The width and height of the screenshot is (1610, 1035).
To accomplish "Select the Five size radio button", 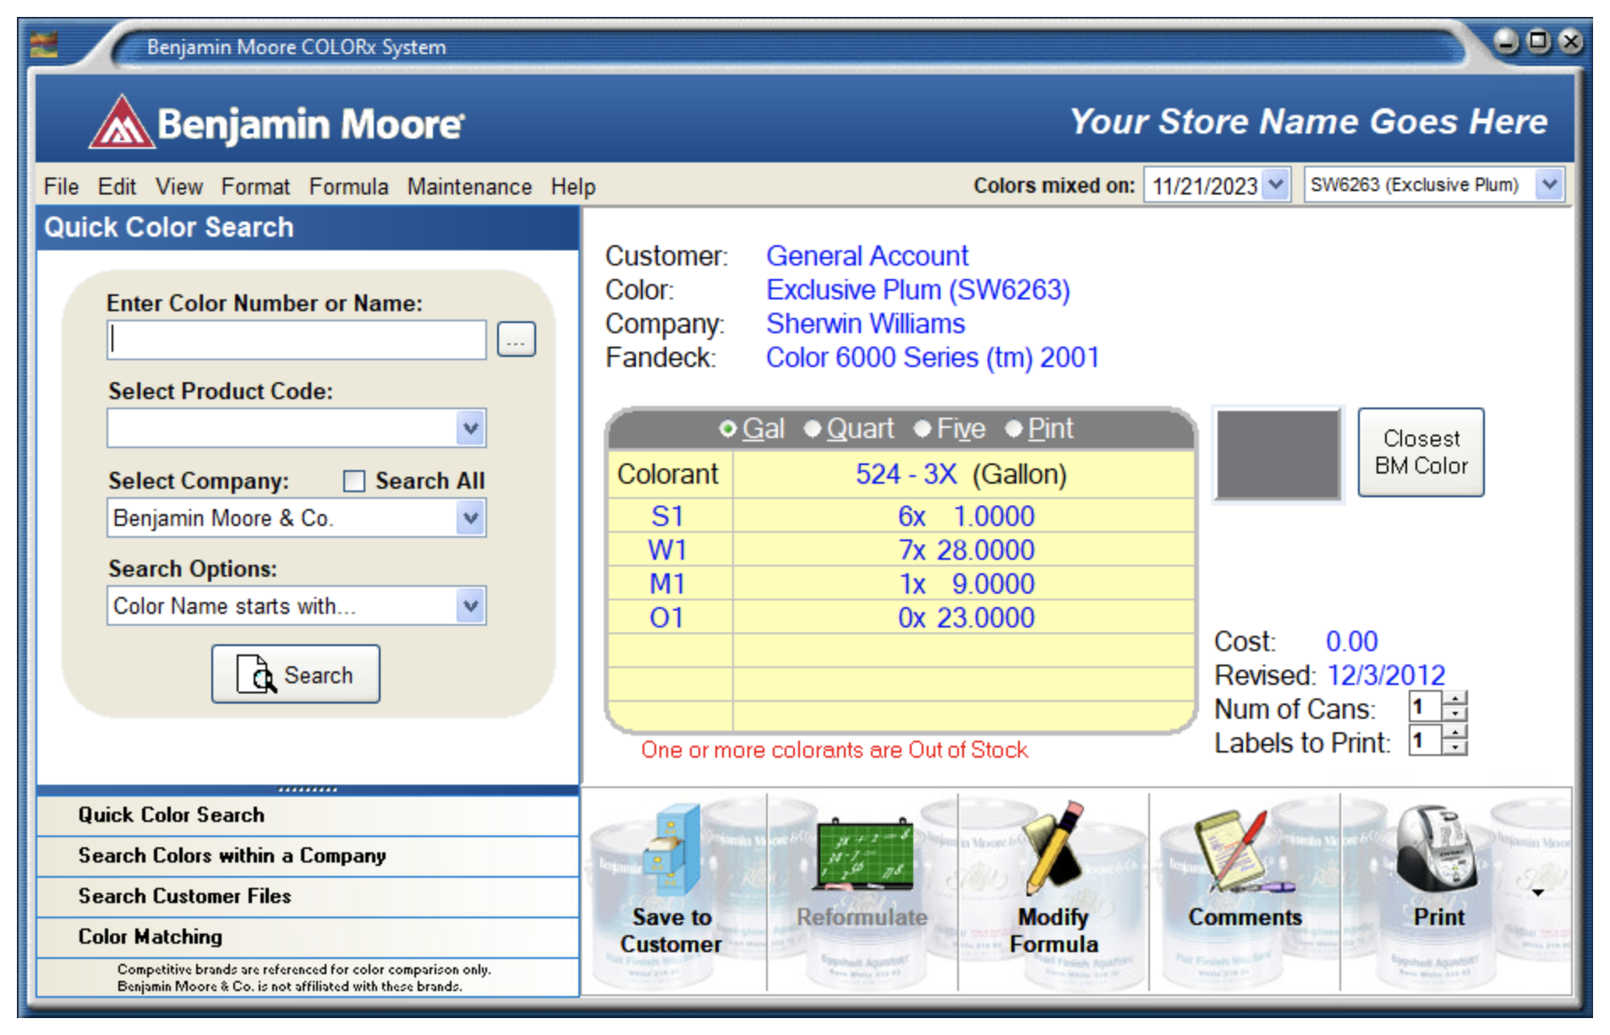I will (x=923, y=429).
